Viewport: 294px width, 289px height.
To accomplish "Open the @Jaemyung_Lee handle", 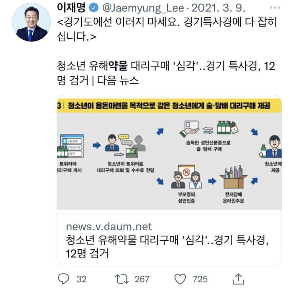I will point(143,8).
